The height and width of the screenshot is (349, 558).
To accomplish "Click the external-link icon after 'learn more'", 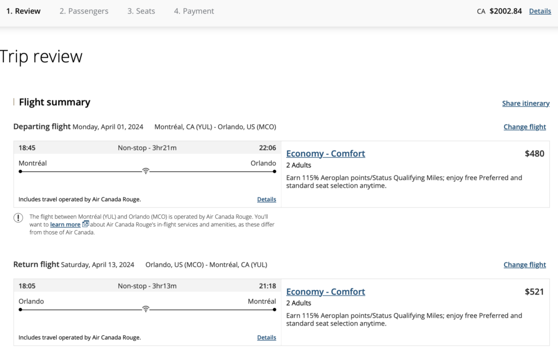I will pos(86,224).
